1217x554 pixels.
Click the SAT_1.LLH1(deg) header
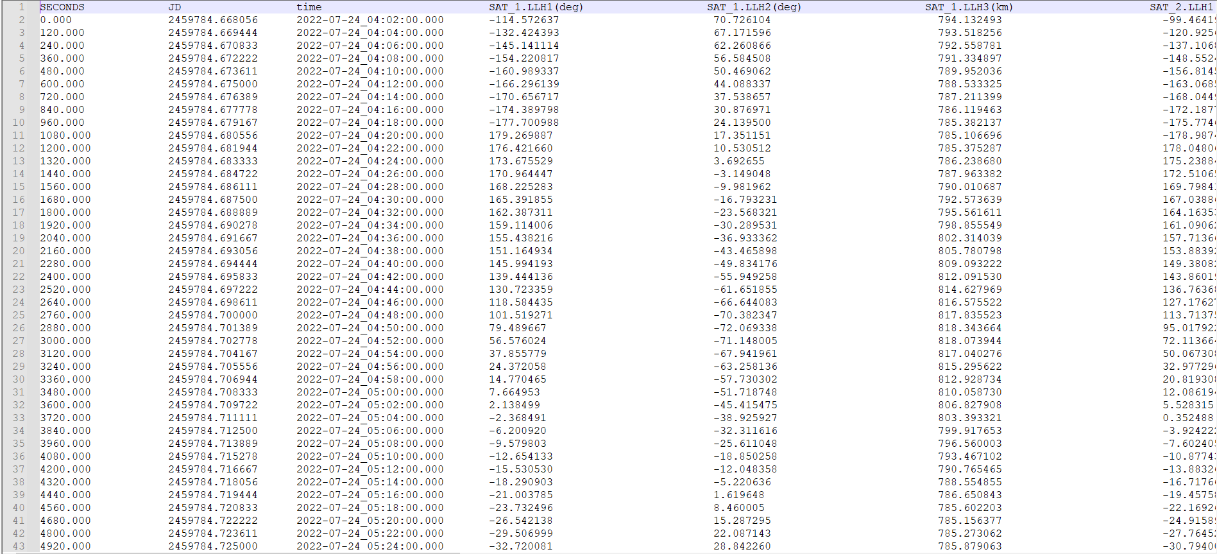pyautogui.click(x=536, y=7)
